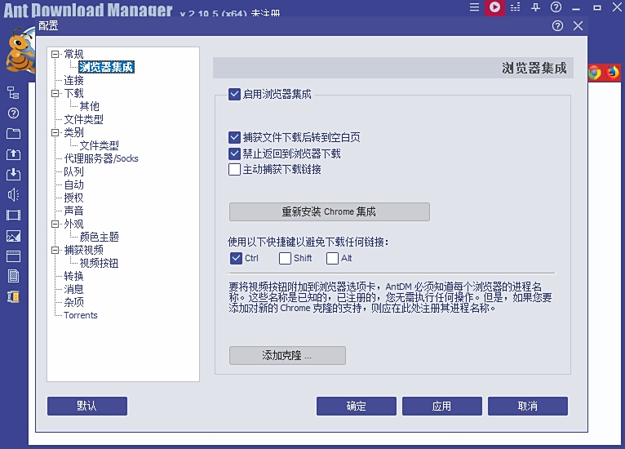The width and height of the screenshot is (625, 449).
Task: Click the Chrome browser icon
Action: coord(594,72)
